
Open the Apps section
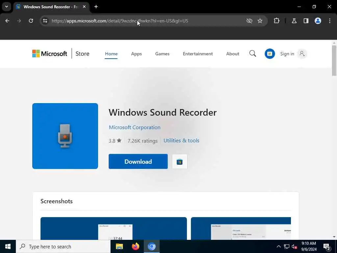[137, 54]
